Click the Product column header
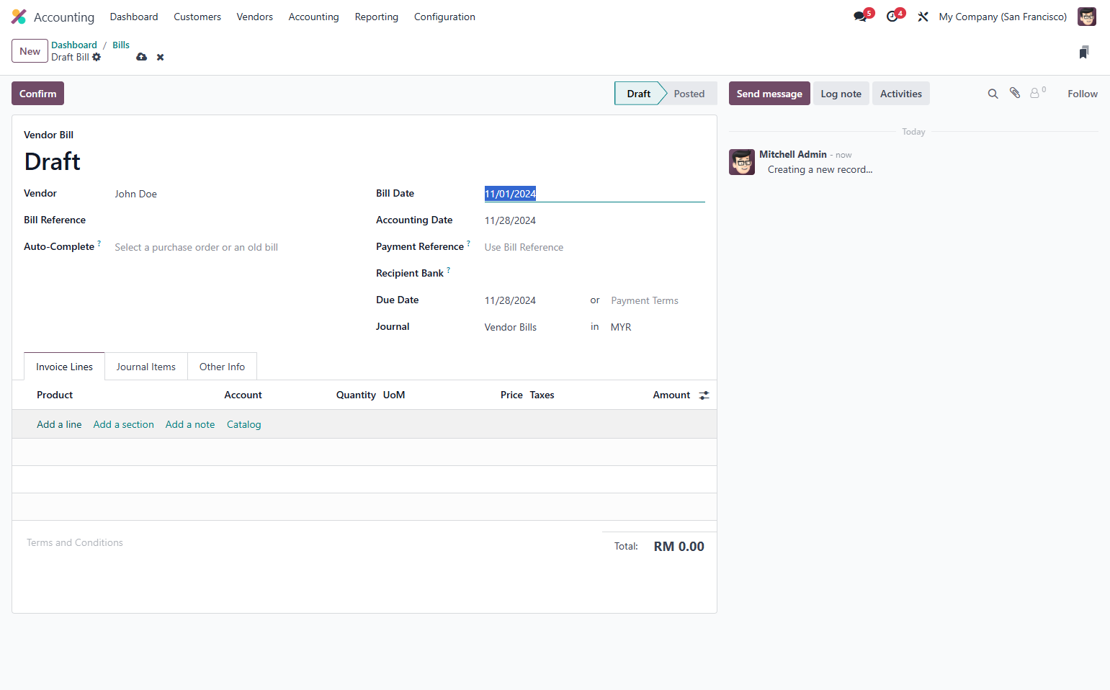 [x=55, y=395]
